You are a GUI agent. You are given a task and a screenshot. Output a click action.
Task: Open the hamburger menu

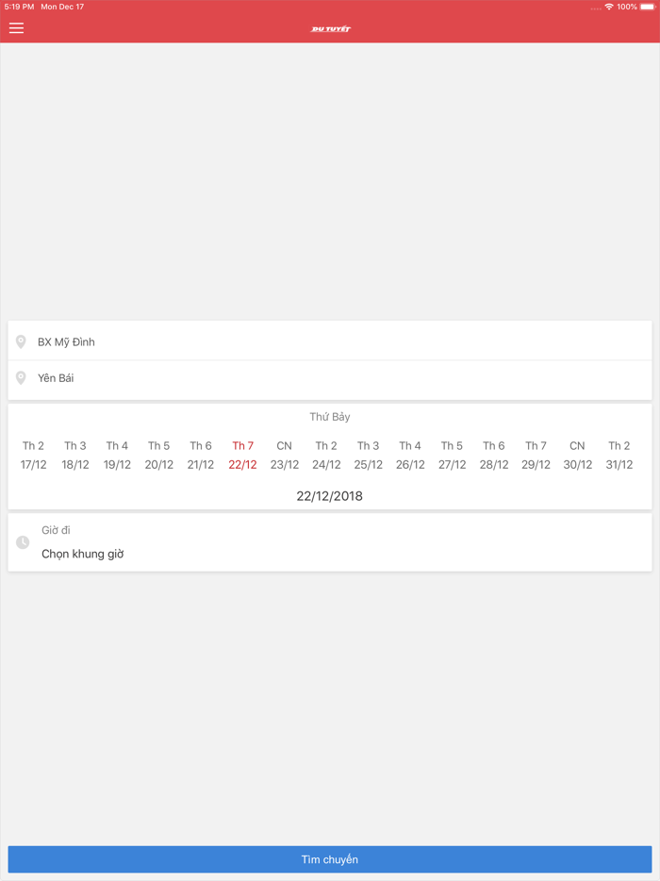coord(17,28)
